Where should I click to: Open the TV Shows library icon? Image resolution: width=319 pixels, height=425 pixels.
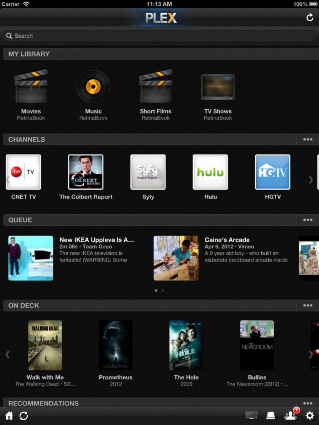coord(218,86)
